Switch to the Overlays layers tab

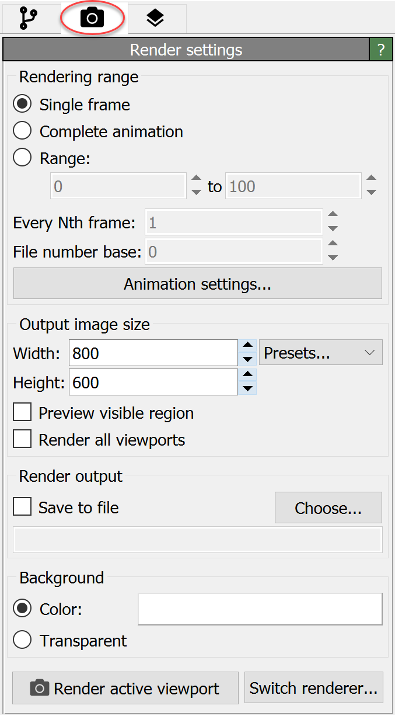click(155, 18)
